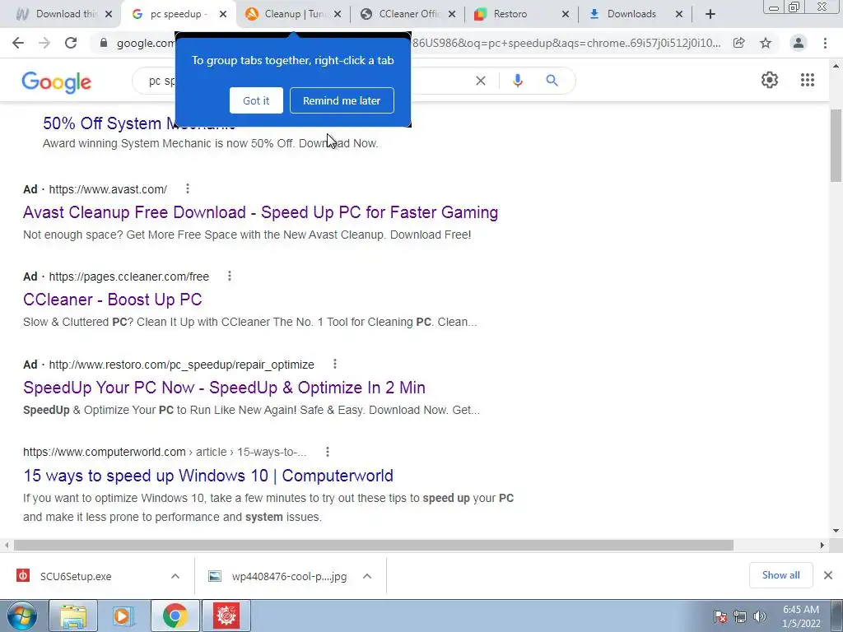The image size is (843, 632).
Task: Expand options for SCU6Setup.exe download
Action: pyautogui.click(x=175, y=576)
